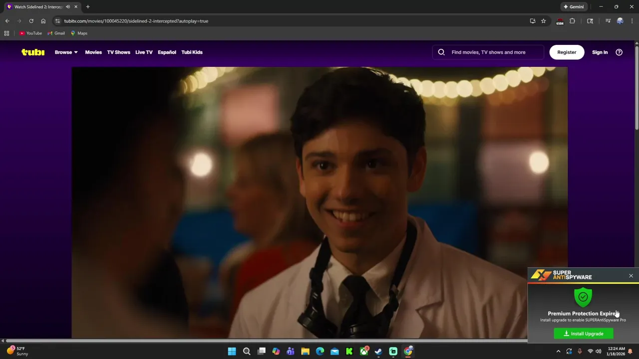Click the Sign In link

point(600,52)
